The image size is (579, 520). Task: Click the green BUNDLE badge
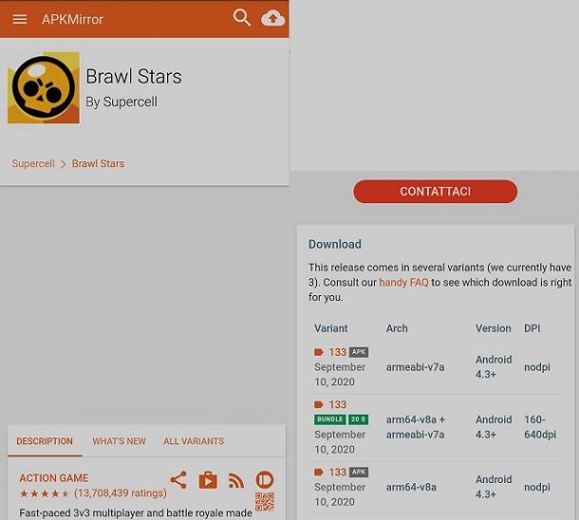point(329,419)
